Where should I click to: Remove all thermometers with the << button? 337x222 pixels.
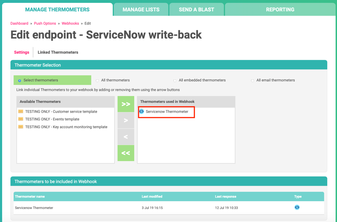(126, 153)
